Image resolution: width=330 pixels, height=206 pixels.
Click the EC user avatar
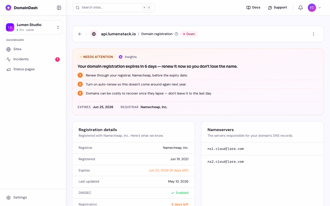click(x=312, y=8)
